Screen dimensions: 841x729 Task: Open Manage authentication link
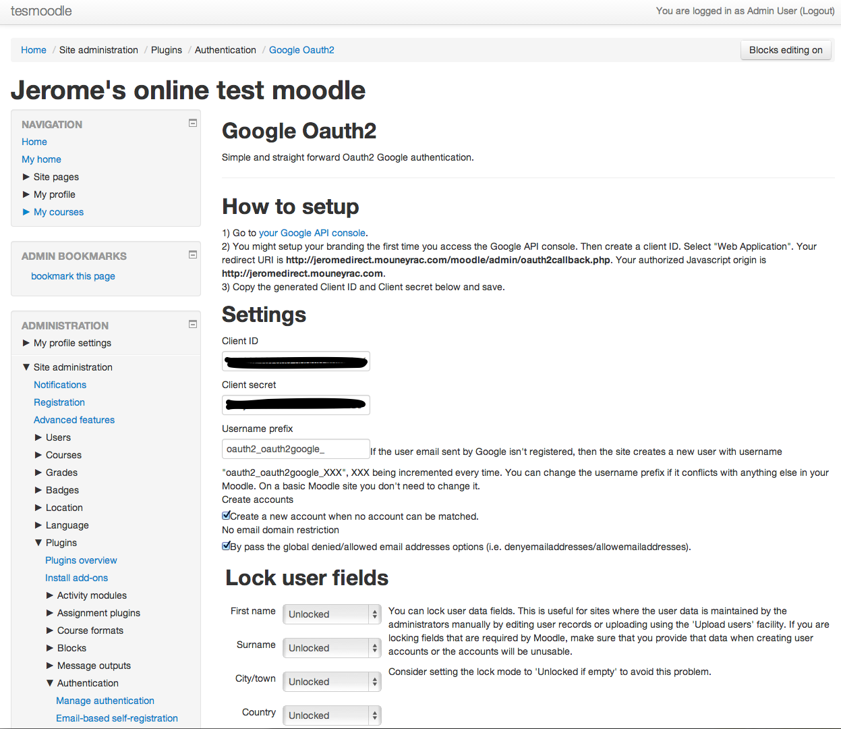pos(105,701)
